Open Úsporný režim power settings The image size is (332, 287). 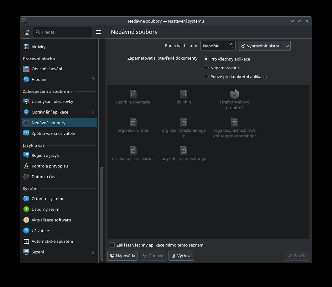pos(45,209)
